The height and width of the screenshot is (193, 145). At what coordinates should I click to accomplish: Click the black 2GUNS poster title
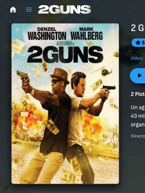coord(65,54)
